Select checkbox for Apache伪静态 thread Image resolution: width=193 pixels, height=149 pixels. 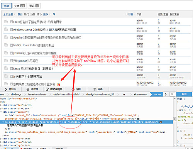(11, 37)
